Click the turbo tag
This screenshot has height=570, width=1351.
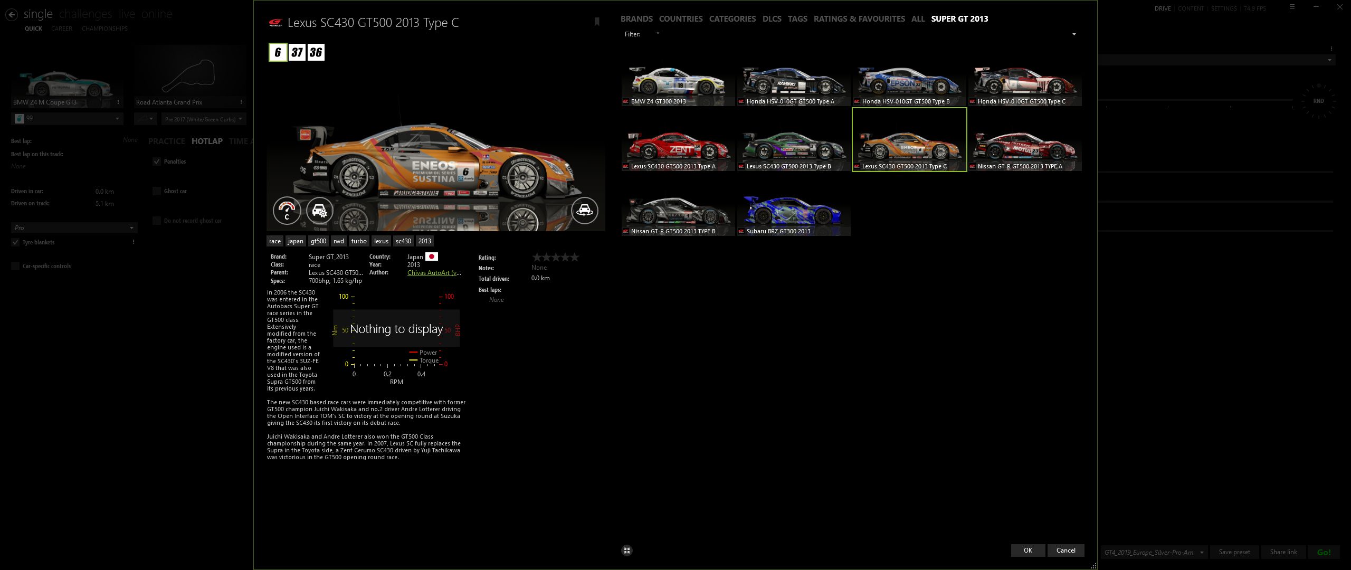359,241
